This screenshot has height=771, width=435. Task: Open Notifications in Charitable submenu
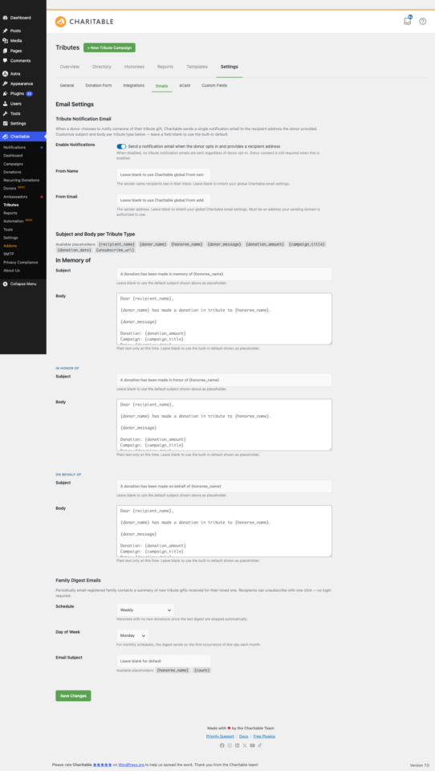(14, 148)
